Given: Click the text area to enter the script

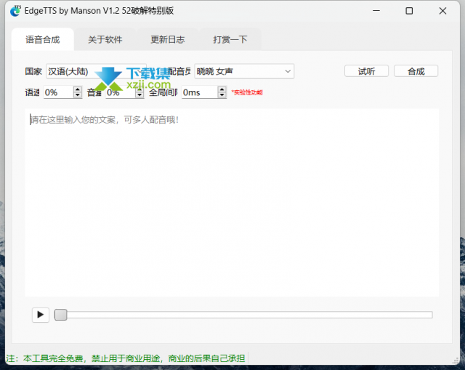Looking at the screenshot, I should (232, 202).
